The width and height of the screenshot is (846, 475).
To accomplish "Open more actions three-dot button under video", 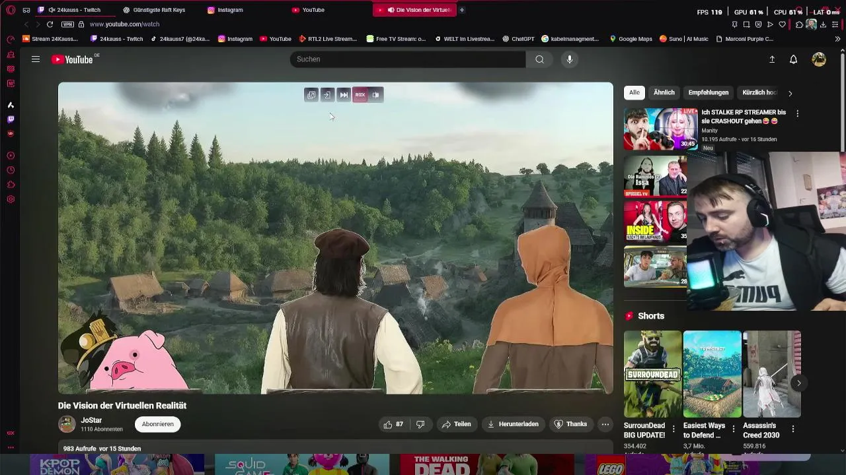I will (x=605, y=424).
